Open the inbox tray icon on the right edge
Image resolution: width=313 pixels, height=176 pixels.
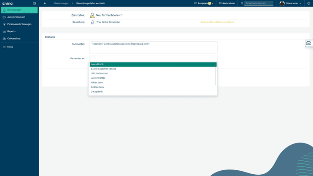[308, 43]
